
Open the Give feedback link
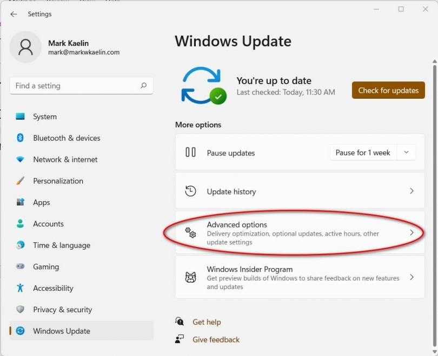216,339
